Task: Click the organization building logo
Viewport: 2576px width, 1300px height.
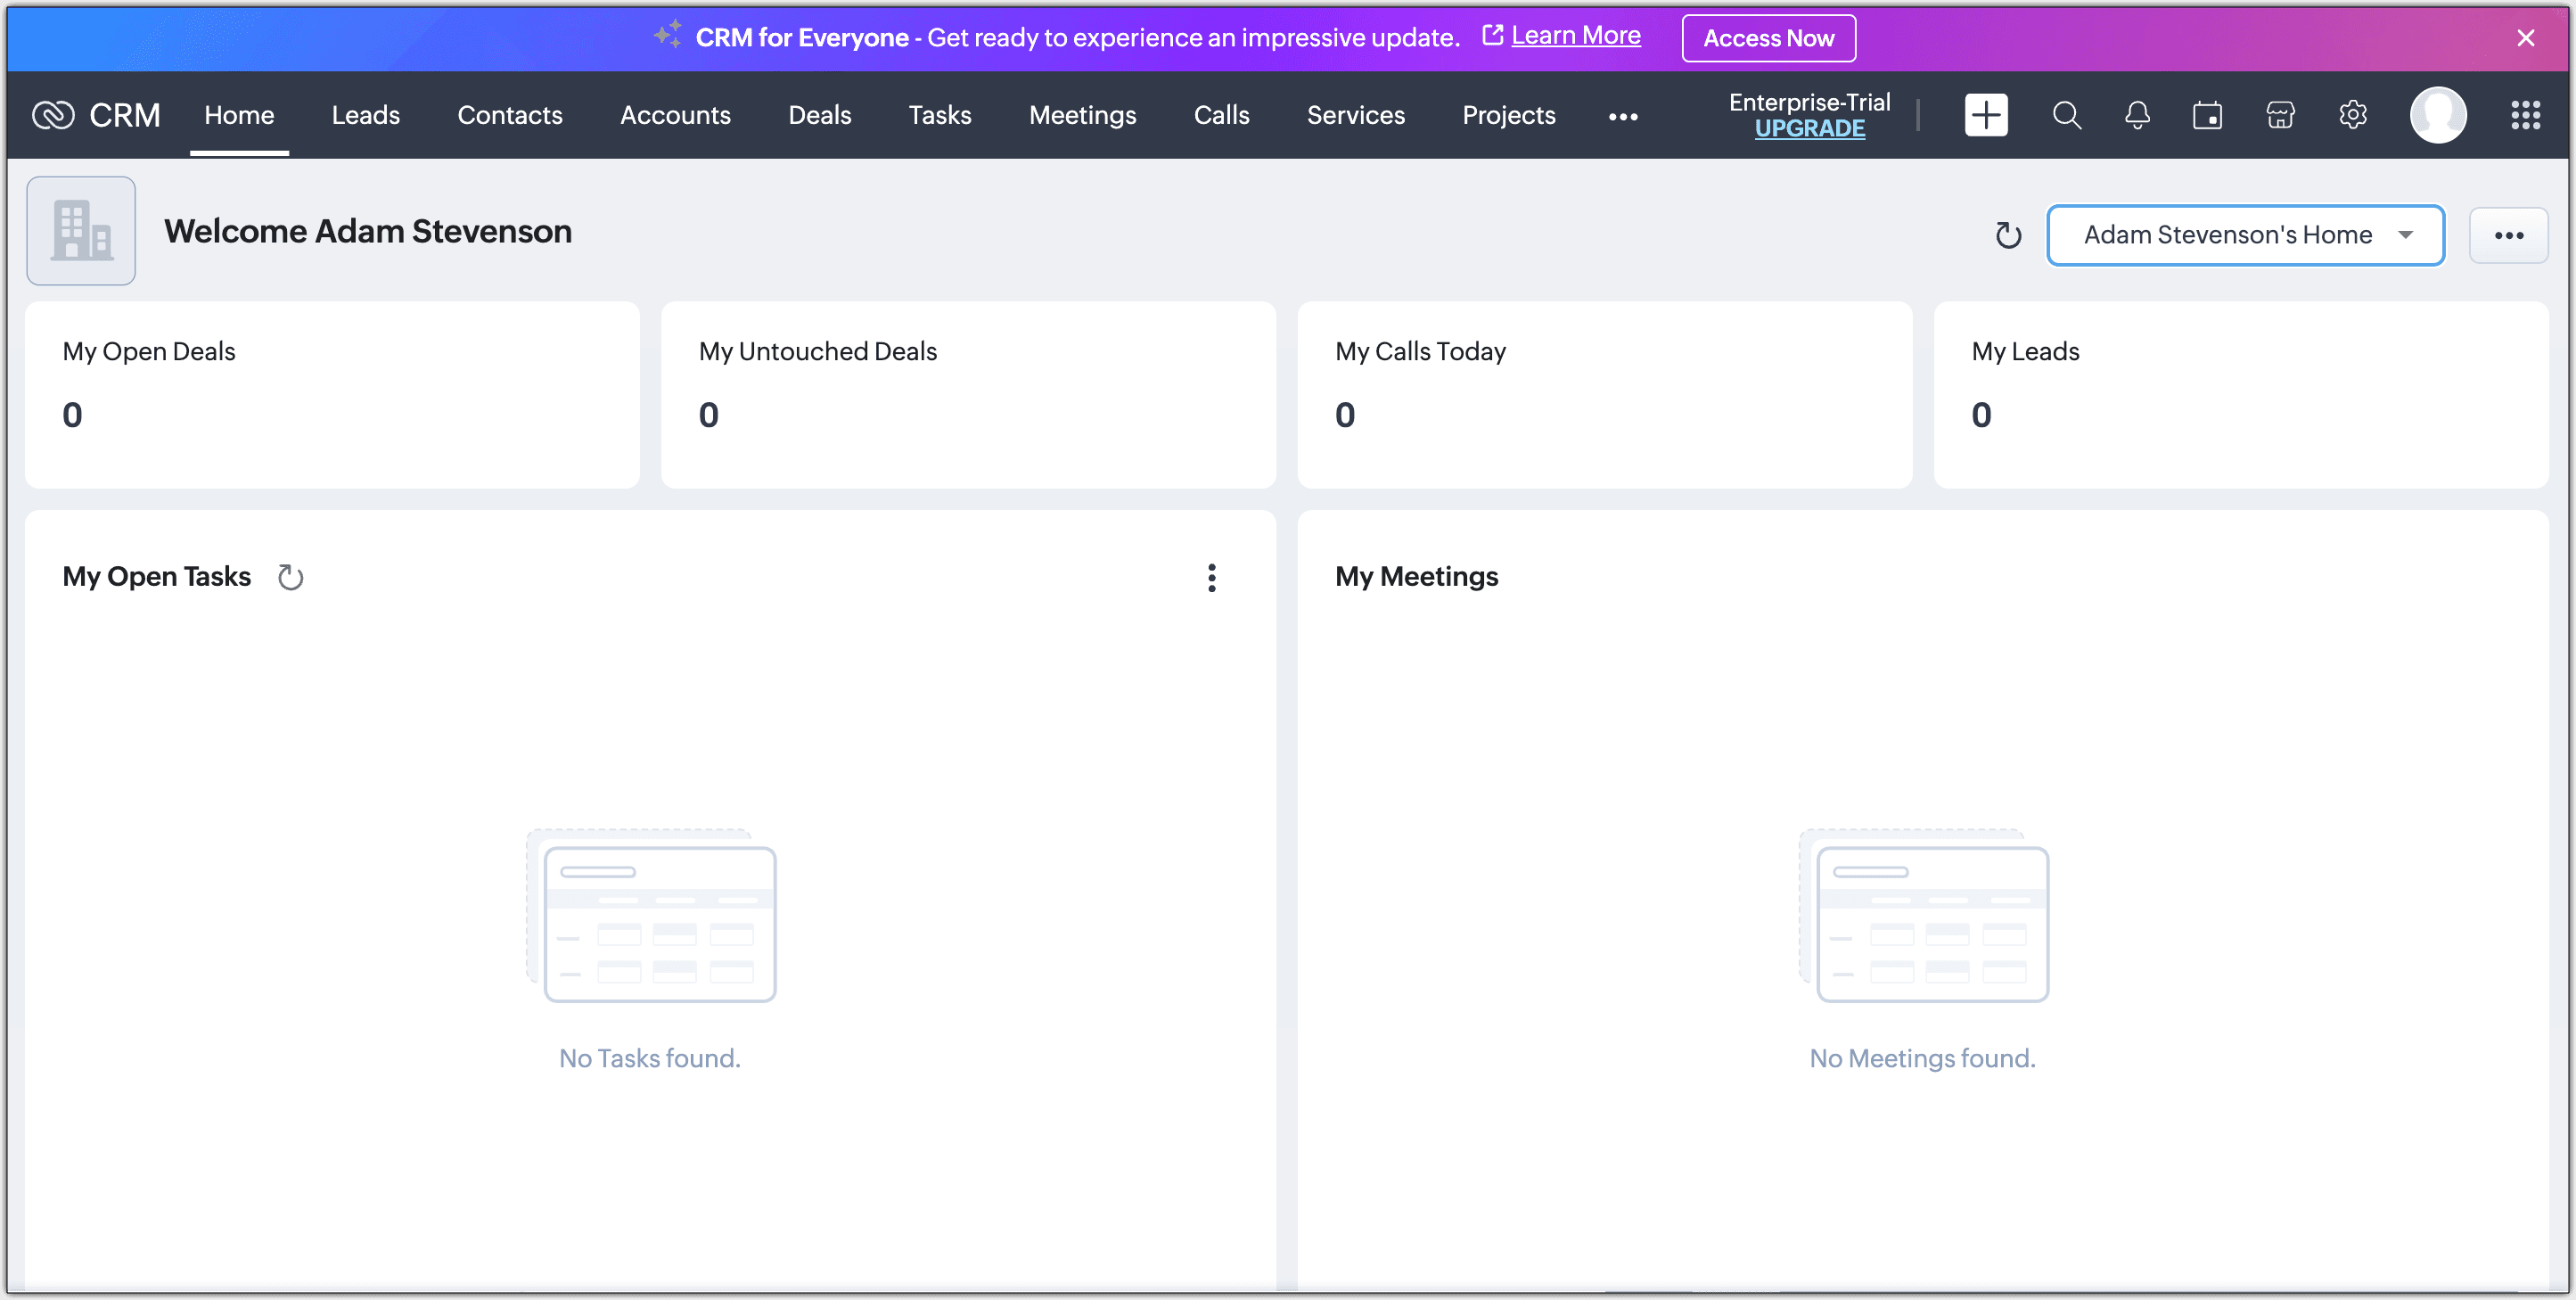Action: click(x=81, y=231)
